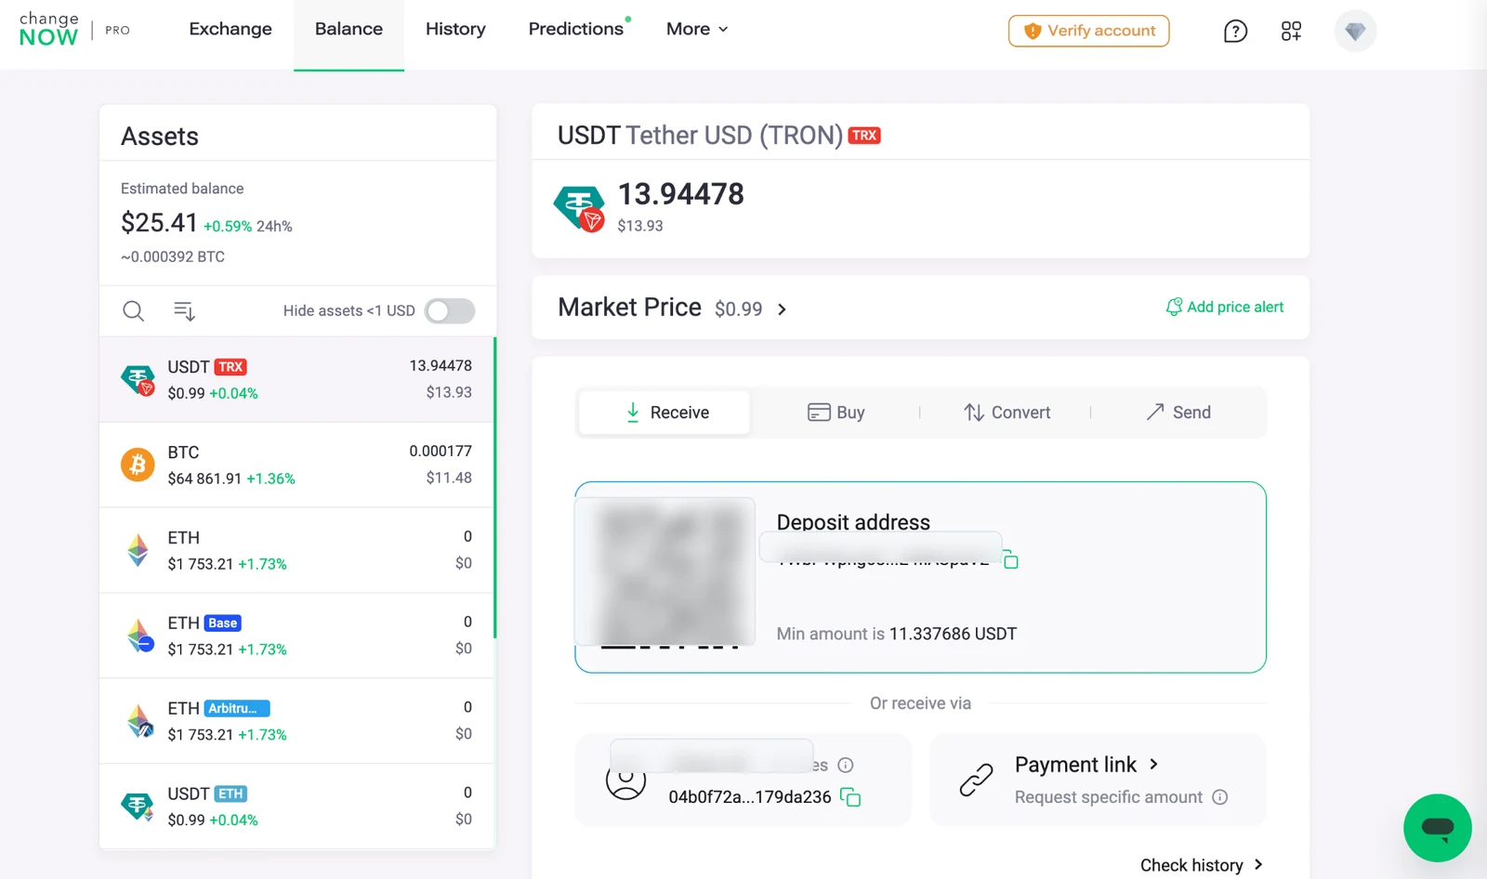Click the TRX badge in the title
The width and height of the screenshot is (1487, 879).
(x=864, y=136)
